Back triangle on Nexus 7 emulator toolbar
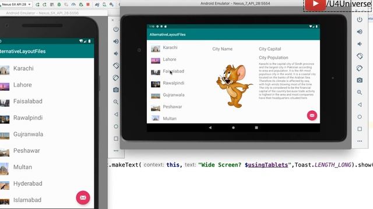The image size is (373, 209). (360, 105)
